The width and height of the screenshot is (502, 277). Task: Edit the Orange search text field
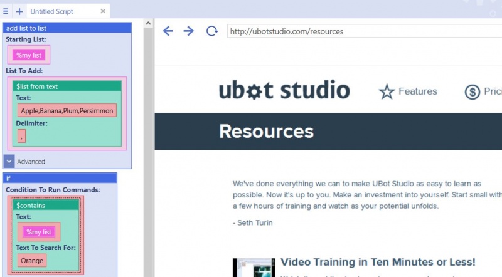tap(32, 261)
